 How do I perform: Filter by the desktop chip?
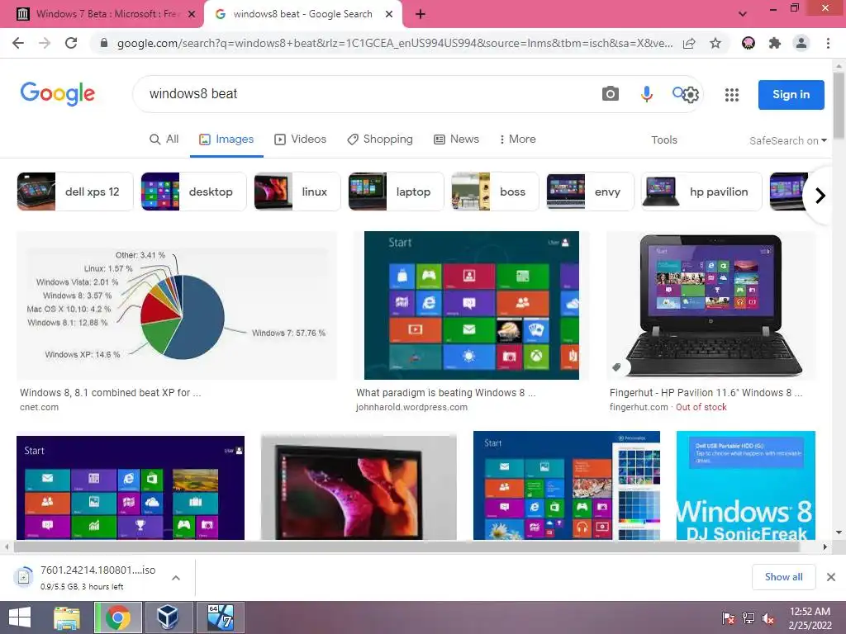(x=193, y=192)
